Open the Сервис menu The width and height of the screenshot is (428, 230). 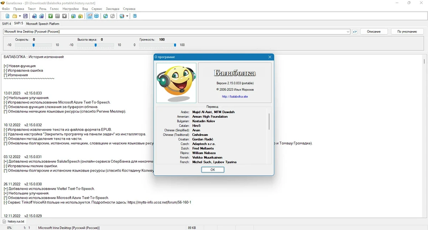[97, 9]
